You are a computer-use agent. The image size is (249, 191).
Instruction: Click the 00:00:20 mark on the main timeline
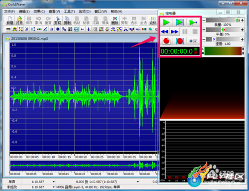[81, 157]
